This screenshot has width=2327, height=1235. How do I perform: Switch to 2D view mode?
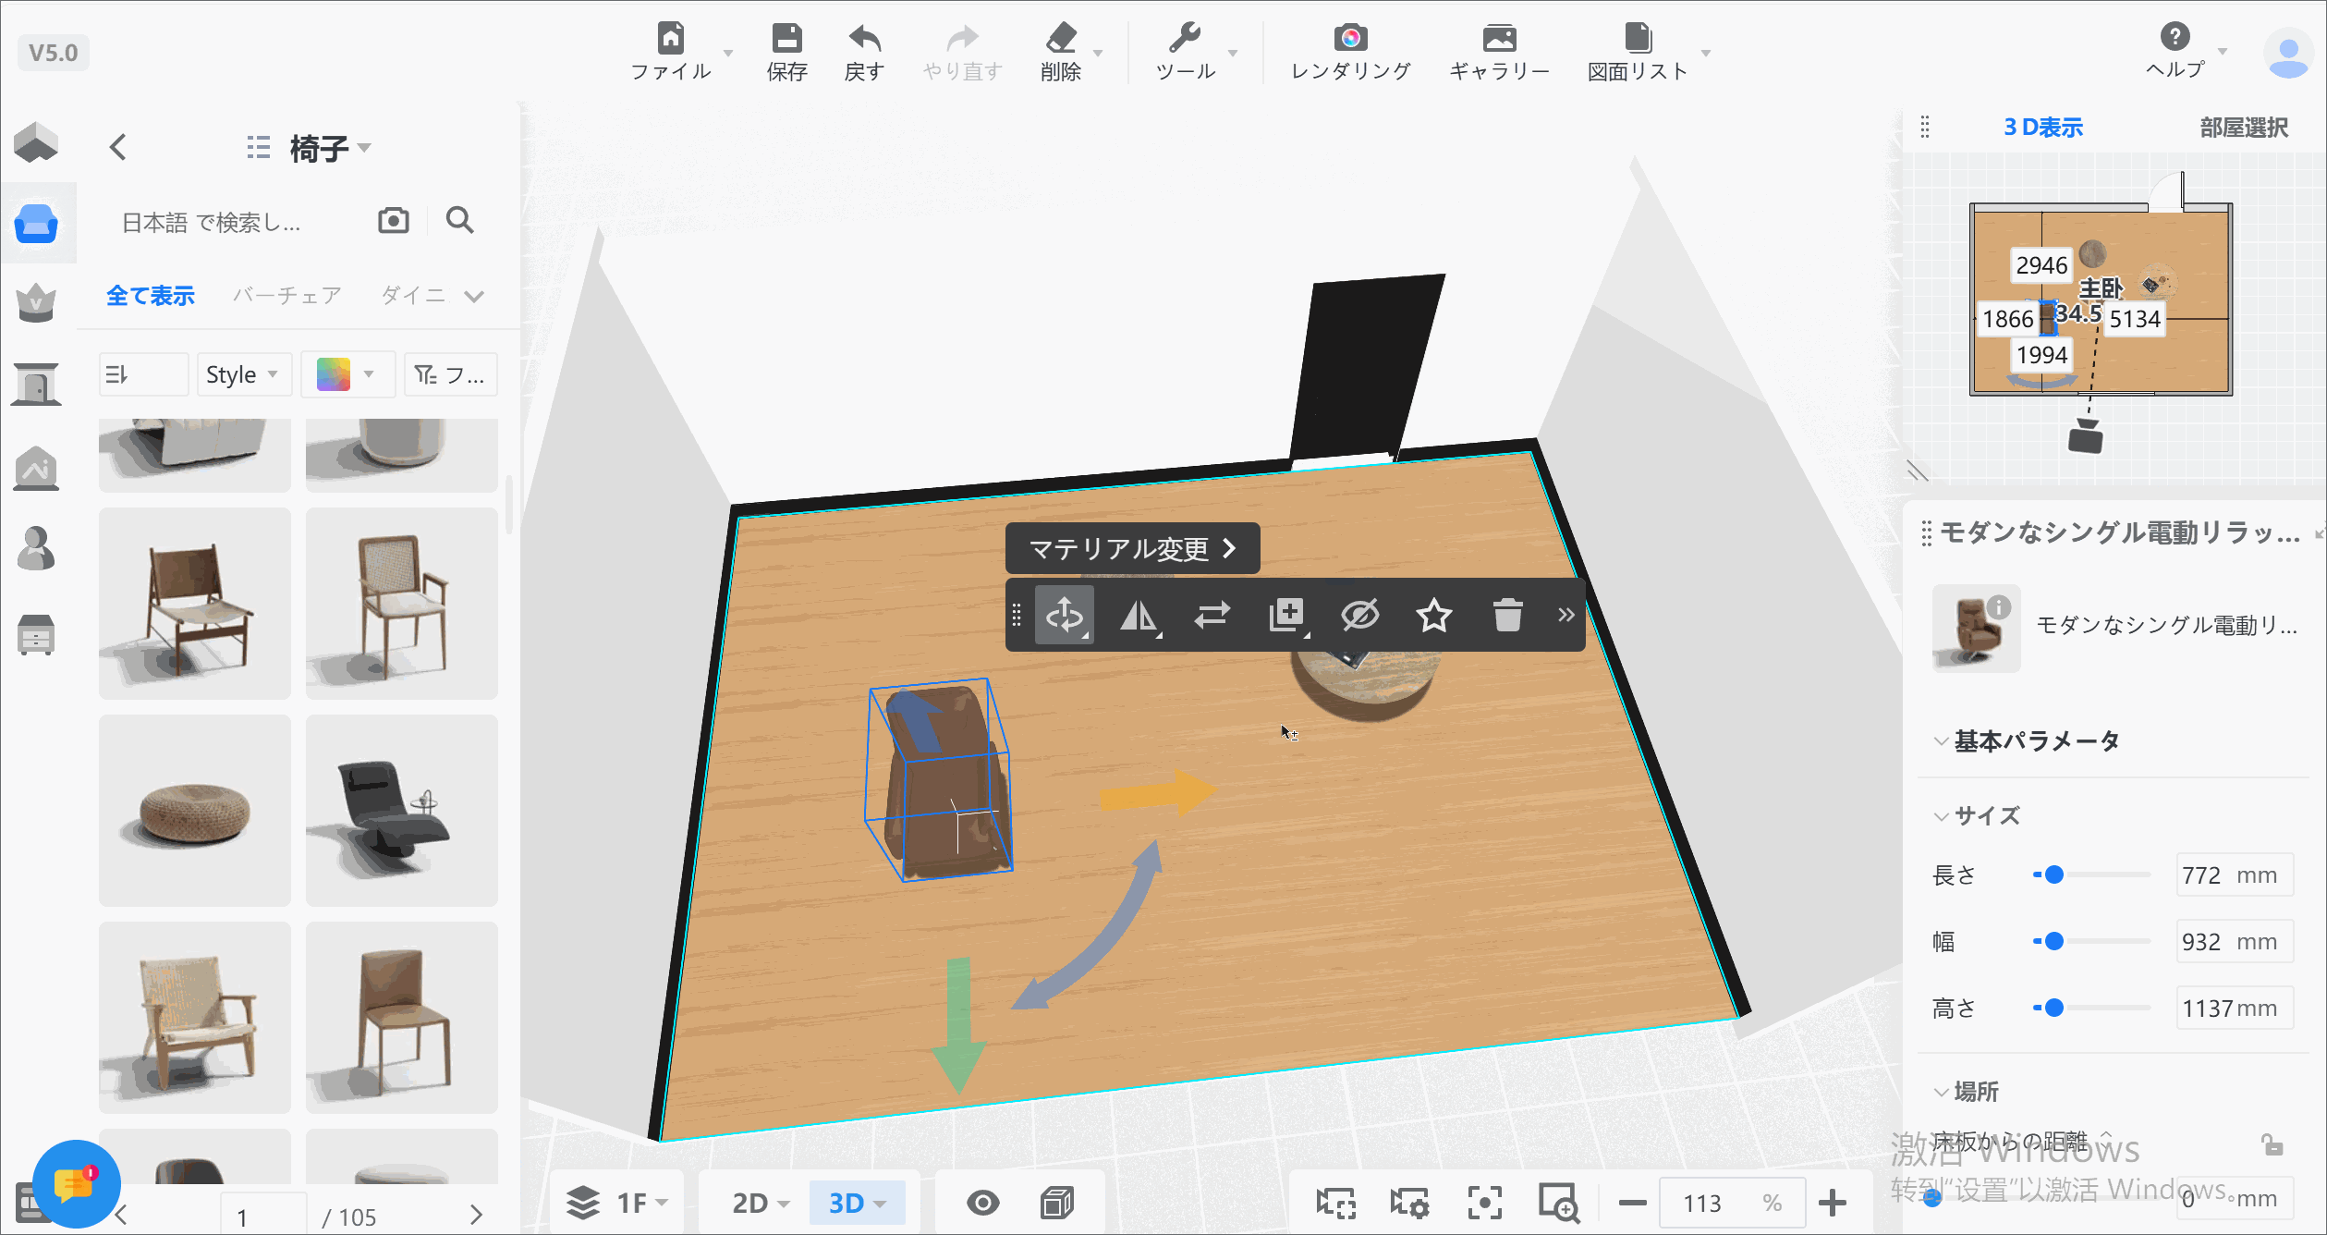pyautogui.click(x=761, y=1203)
